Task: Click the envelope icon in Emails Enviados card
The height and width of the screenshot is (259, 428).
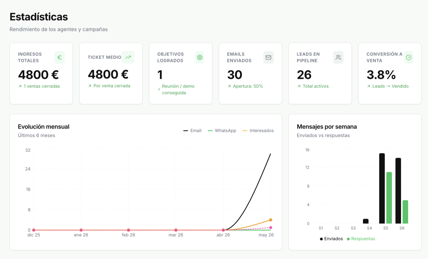Action: [268, 57]
